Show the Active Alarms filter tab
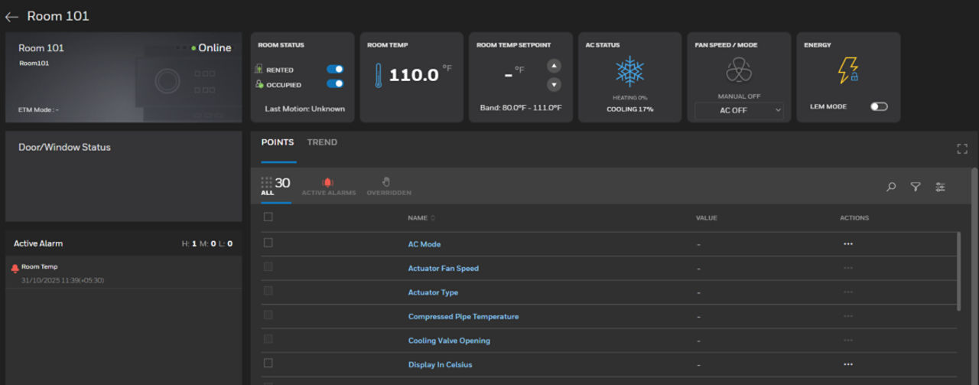Screen dimensions: 979x385 click(328, 187)
